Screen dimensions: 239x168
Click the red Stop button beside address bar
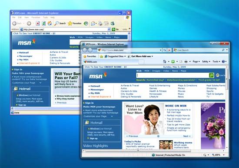169,50
